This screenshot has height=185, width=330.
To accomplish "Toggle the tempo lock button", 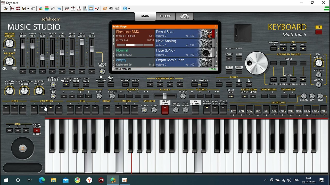I will click(x=239, y=84).
